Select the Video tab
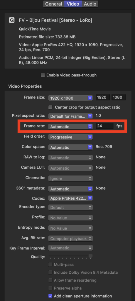Viewport: 135px width, 301px height. coord(73,4)
